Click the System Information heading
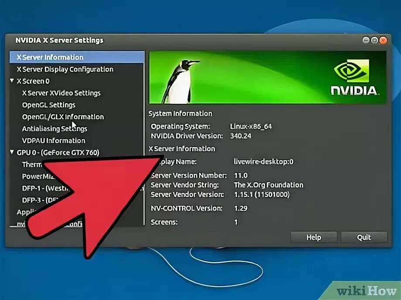Image resolution: width=401 pixels, height=300 pixels. pyautogui.click(x=180, y=114)
